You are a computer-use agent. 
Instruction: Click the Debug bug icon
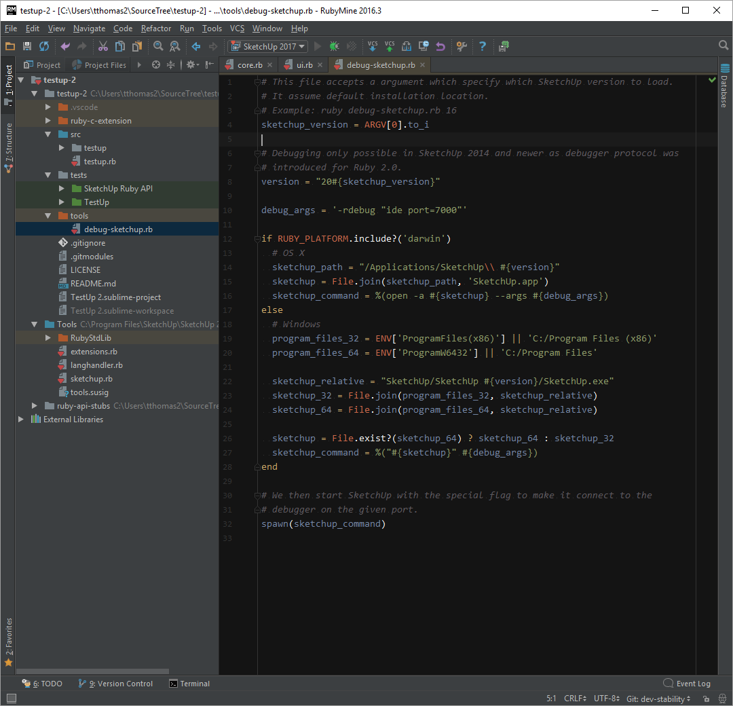(x=334, y=46)
